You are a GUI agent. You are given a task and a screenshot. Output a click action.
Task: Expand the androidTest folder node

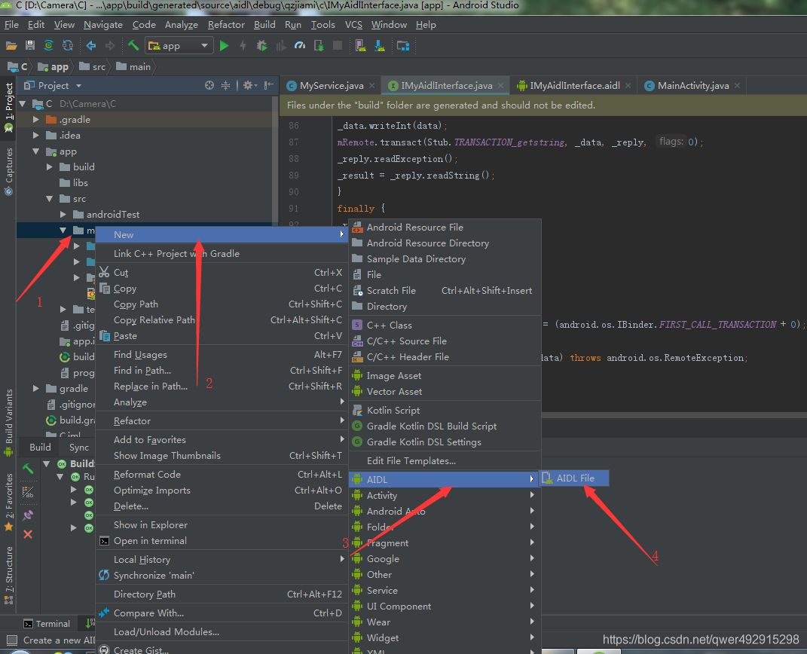(63, 215)
